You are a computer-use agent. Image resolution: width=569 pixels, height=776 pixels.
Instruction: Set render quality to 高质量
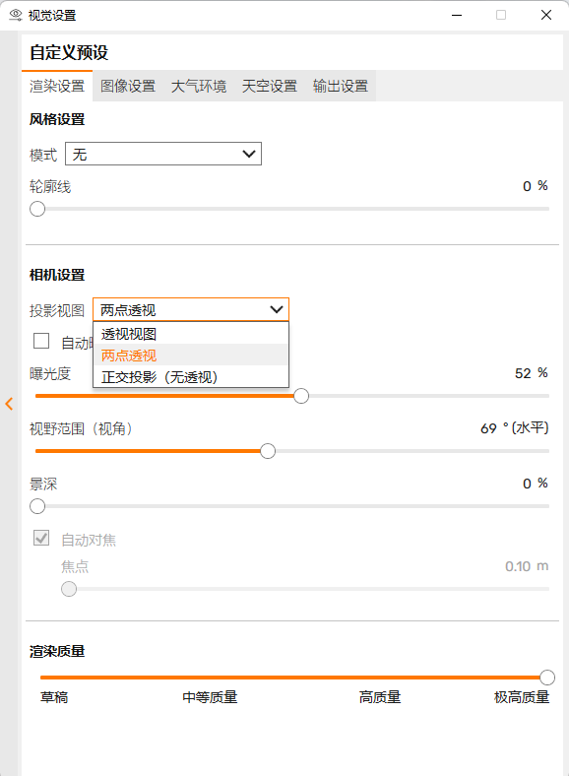pyautogui.click(x=380, y=697)
